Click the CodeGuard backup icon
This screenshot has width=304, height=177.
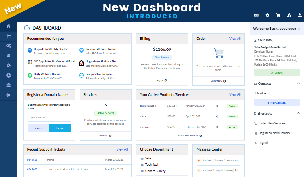click(x=30, y=75)
